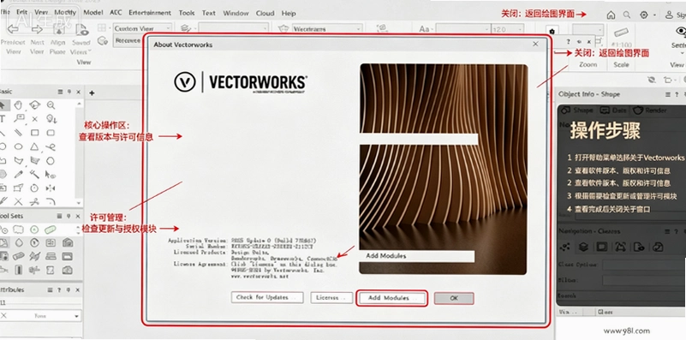
Task: Click the License button in About dialog
Action: (331, 297)
